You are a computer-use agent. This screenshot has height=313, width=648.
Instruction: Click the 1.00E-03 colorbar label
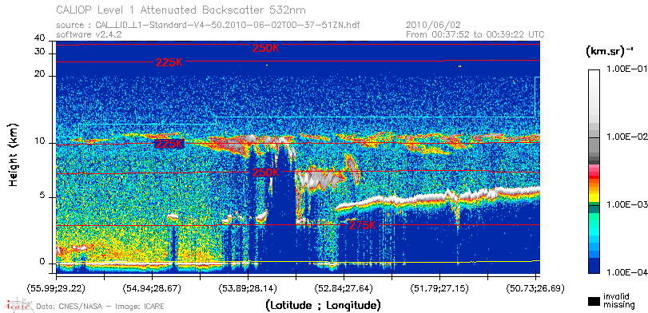click(626, 204)
